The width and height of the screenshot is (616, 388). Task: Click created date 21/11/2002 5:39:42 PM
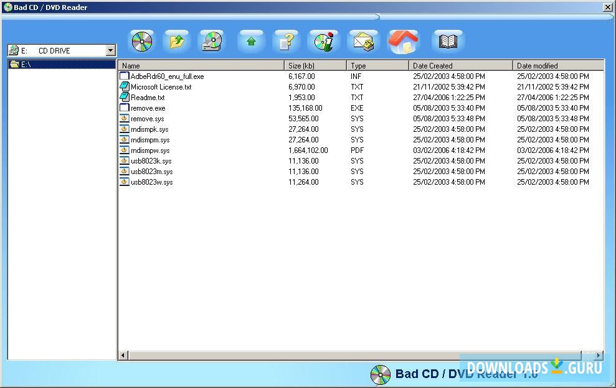coord(448,86)
